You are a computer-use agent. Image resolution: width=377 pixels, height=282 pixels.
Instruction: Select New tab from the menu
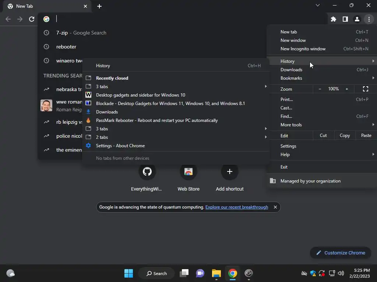pos(322,32)
